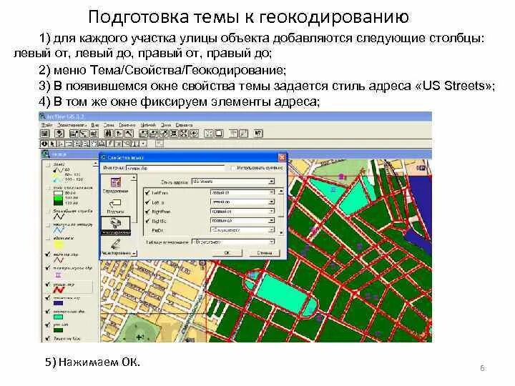Click the Zoom to Previous Extent icon

click(x=194, y=133)
